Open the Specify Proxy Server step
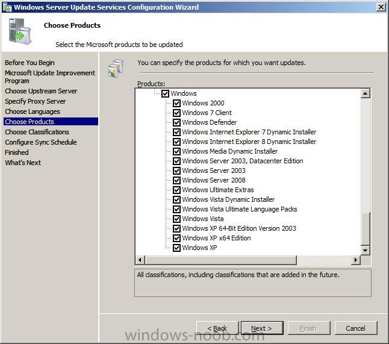The height and width of the screenshot is (344, 389). pyautogui.click(x=36, y=101)
